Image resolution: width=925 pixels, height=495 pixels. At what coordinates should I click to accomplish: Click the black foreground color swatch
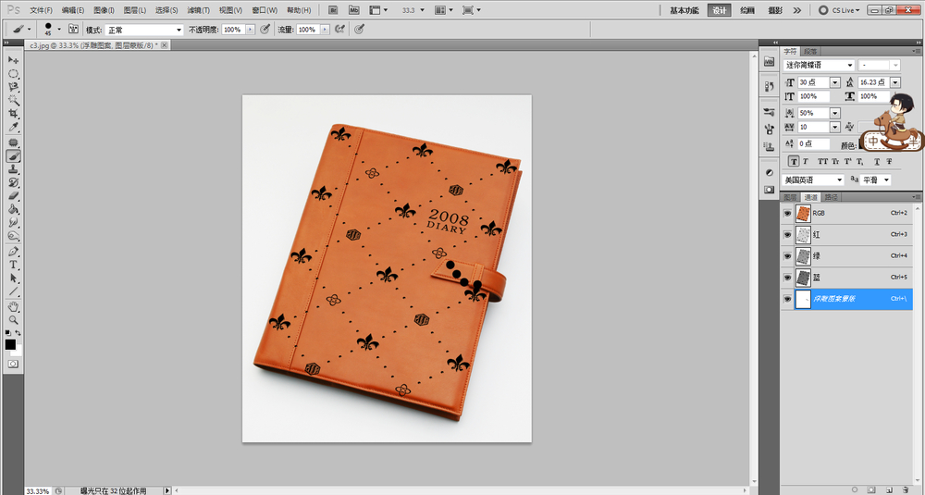pos(10,344)
